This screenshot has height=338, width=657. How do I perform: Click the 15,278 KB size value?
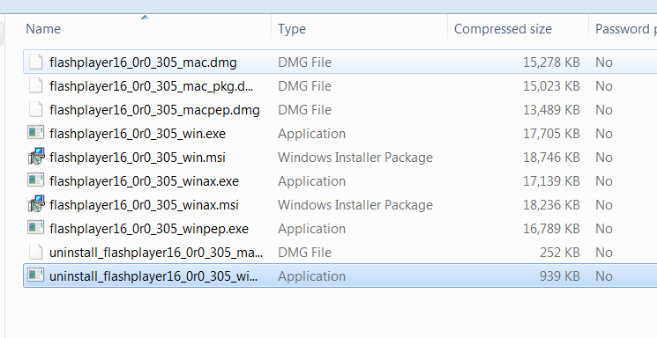[551, 62]
